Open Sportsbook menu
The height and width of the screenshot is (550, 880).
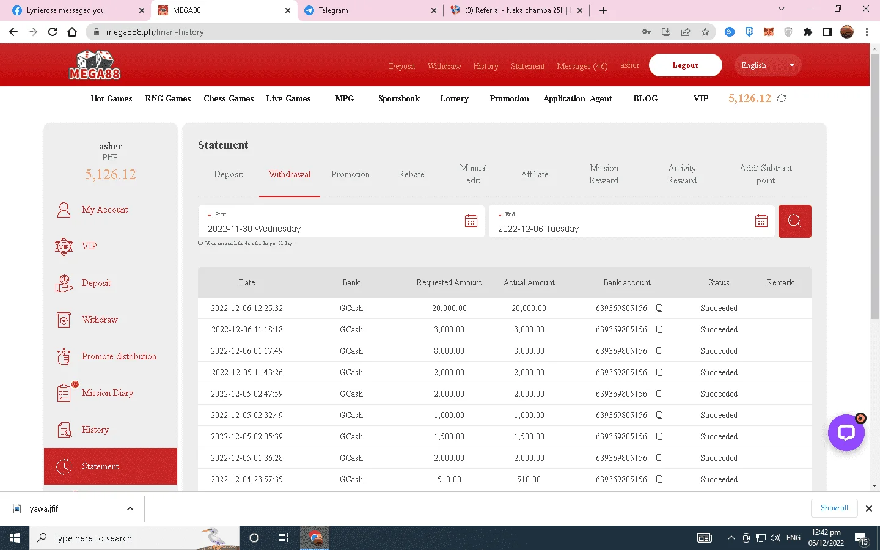click(399, 98)
